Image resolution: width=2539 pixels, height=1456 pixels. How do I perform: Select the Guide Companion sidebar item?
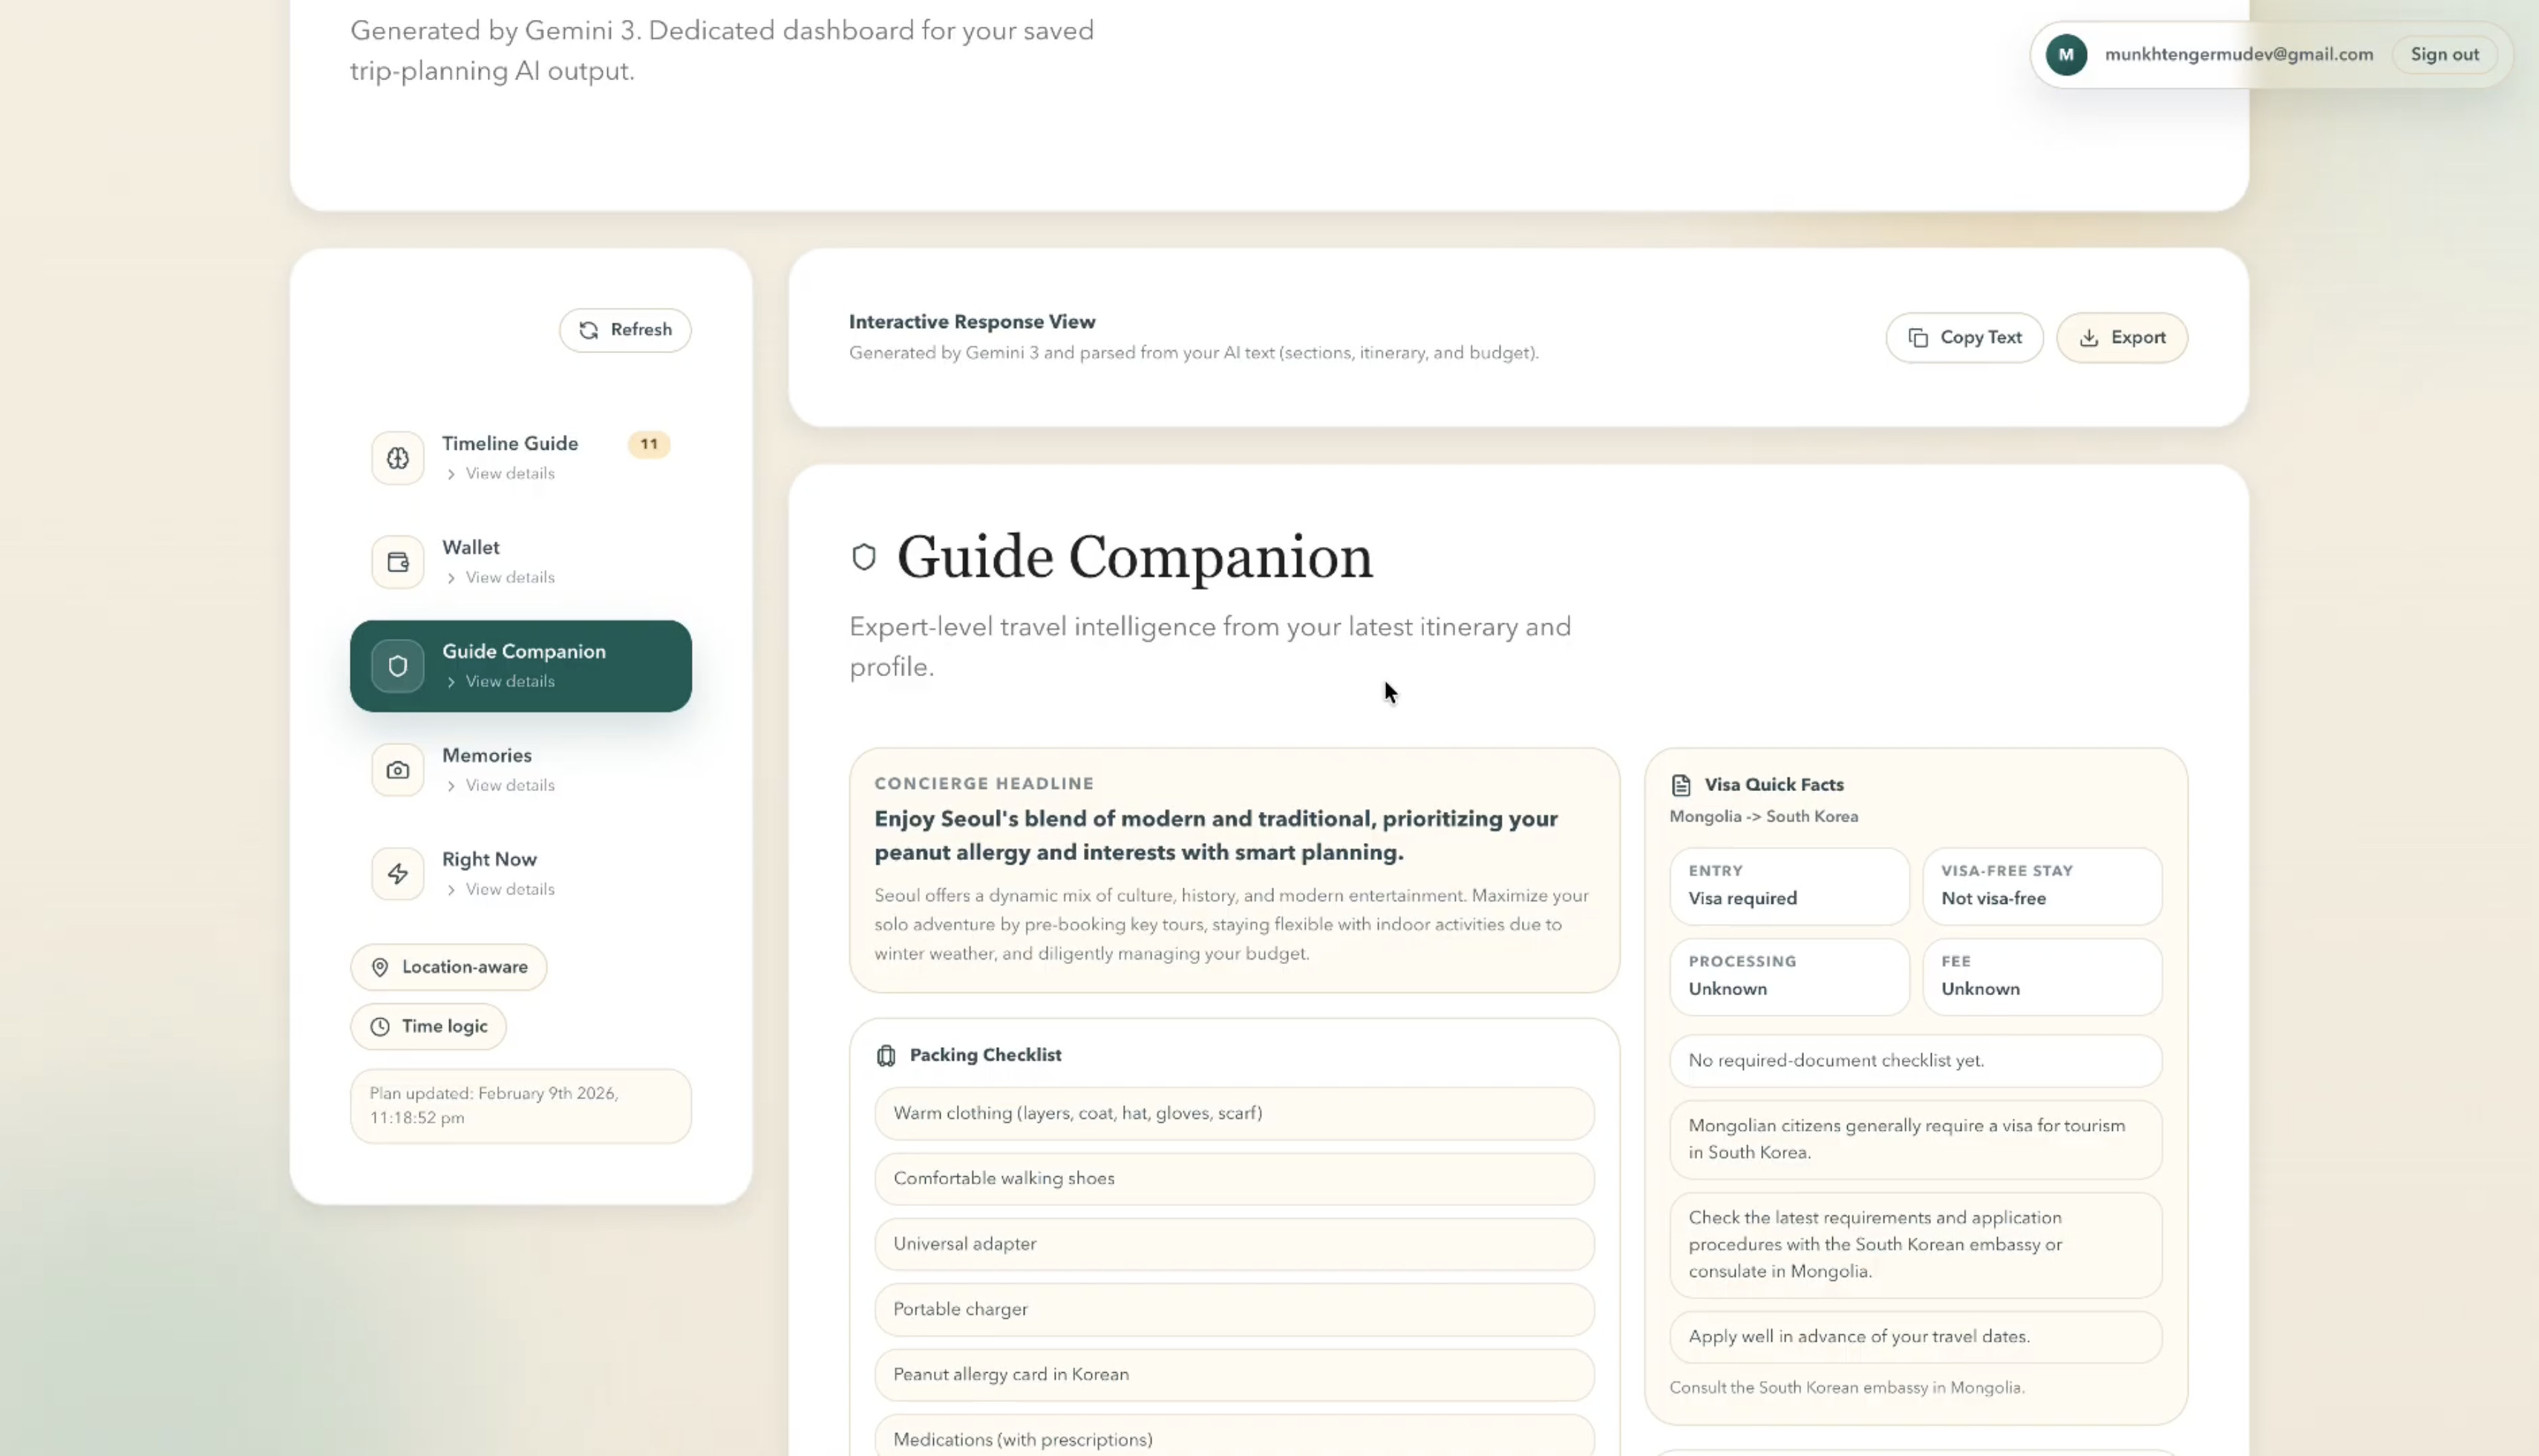point(523,652)
